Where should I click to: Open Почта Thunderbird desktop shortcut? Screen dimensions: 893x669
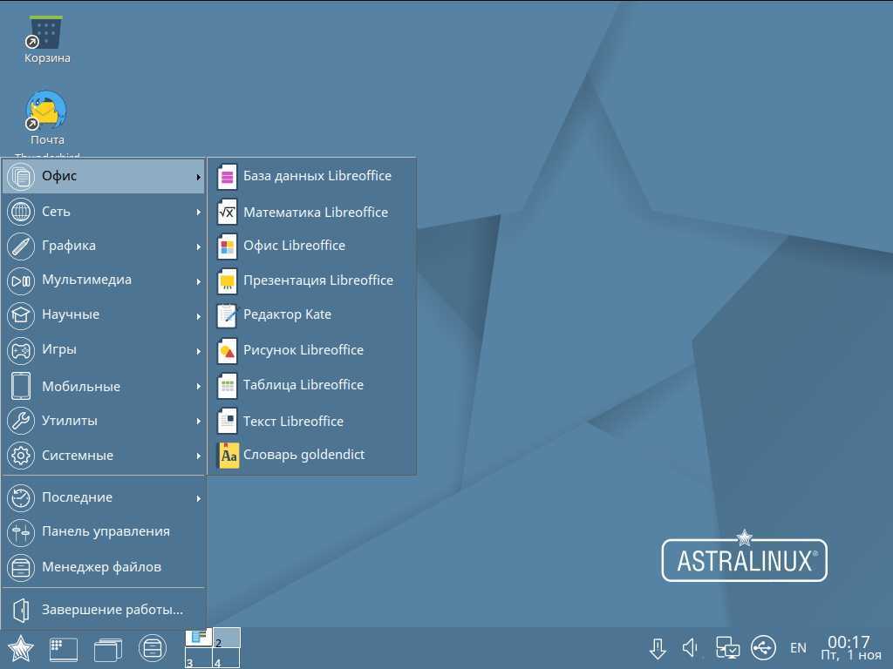(x=47, y=113)
